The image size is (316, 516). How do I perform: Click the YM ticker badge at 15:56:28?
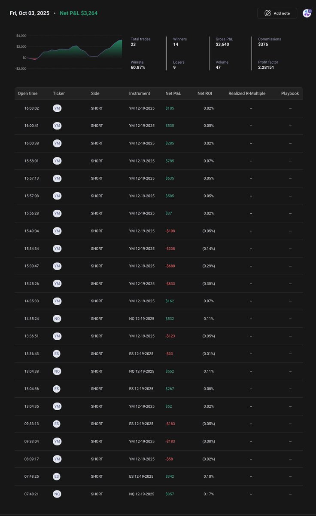point(57,213)
